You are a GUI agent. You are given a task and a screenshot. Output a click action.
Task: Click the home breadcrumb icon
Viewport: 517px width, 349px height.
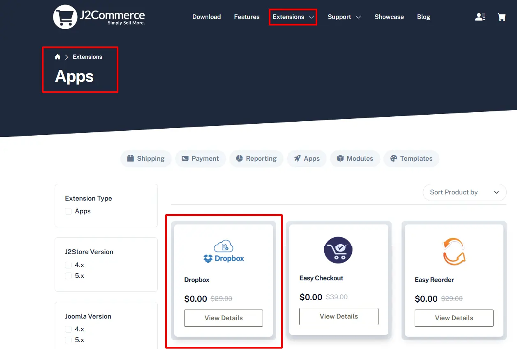click(x=58, y=57)
